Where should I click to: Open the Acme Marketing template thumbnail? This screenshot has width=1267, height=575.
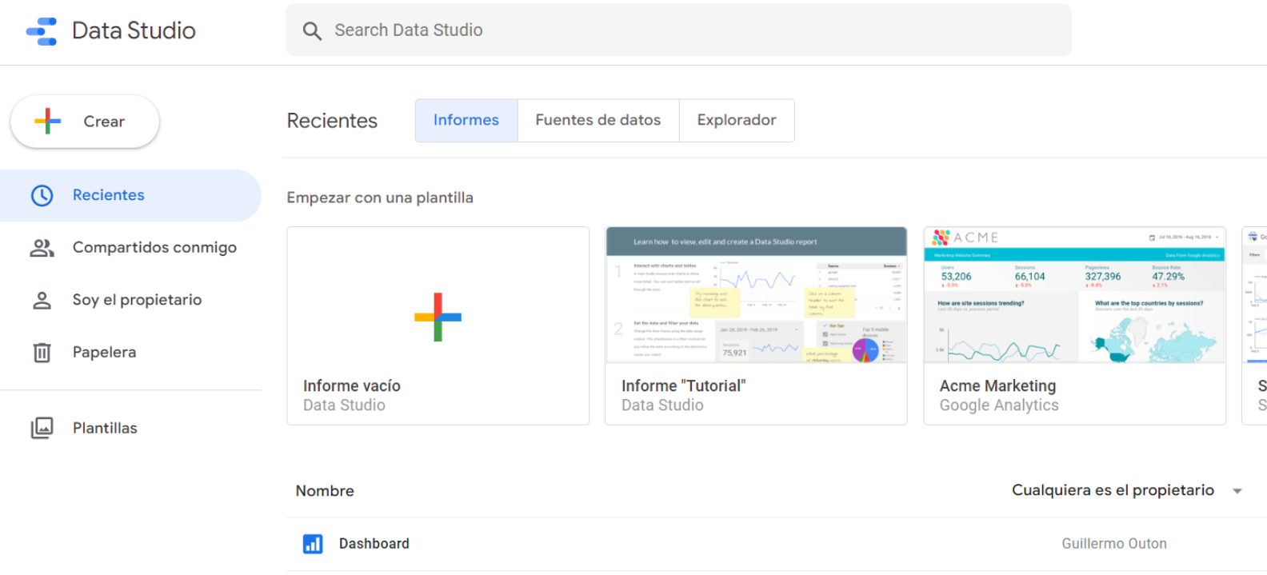[x=1075, y=295]
